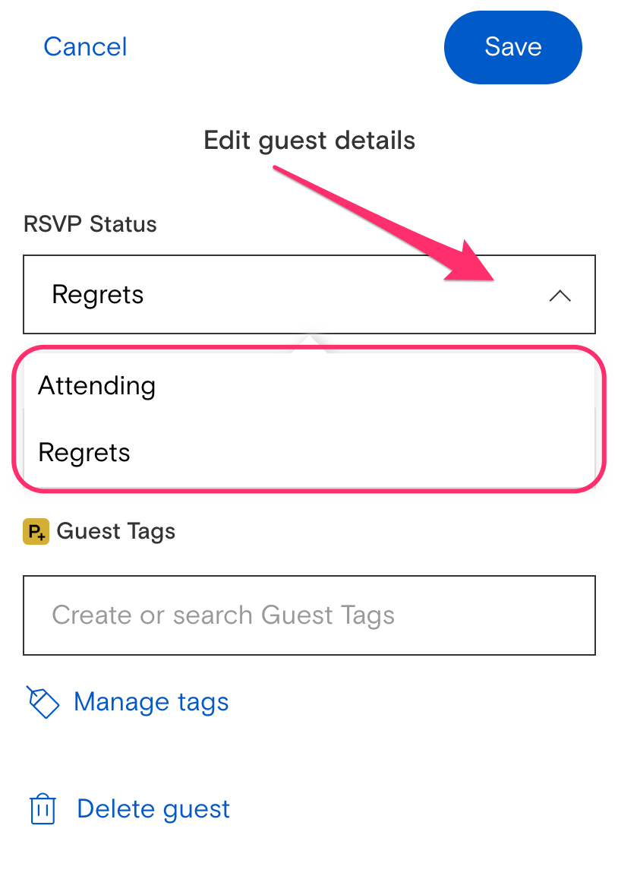The height and width of the screenshot is (895, 618).
Task: Click the Edit guest details heading
Action: tap(309, 141)
